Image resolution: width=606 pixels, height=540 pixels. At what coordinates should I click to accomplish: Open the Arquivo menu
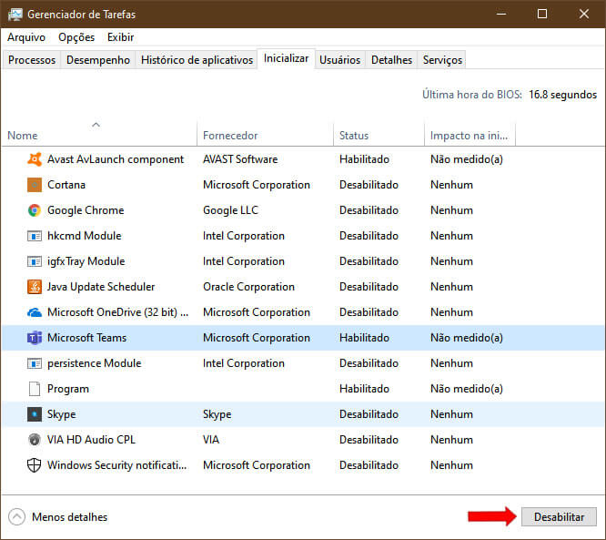point(26,37)
